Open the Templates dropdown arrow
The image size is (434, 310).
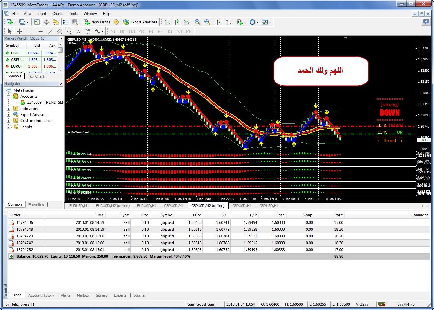pyautogui.click(x=270, y=22)
